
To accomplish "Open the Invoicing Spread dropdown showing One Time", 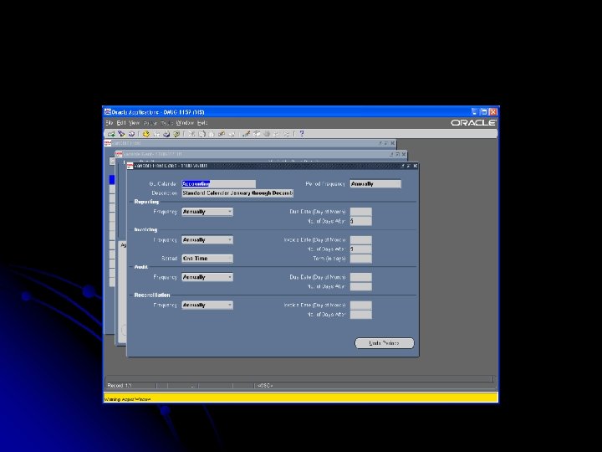I will pyautogui.click(x=207, y=259).
